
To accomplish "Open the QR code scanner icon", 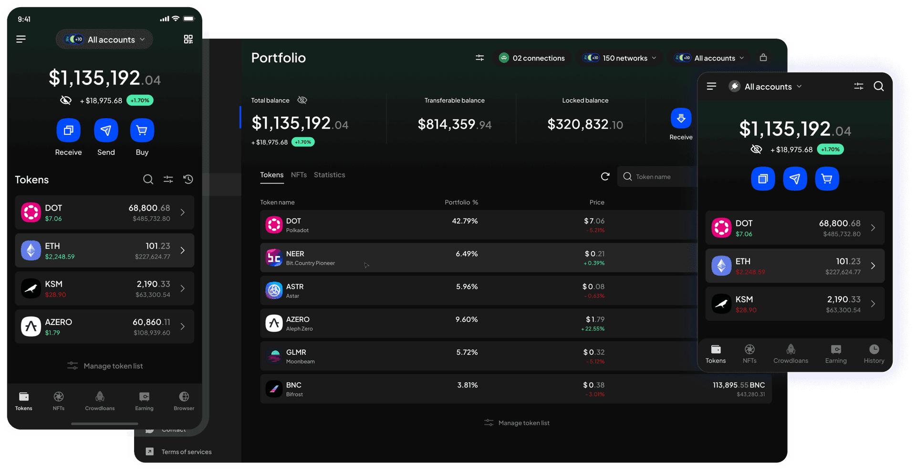I will pos(188,39).
